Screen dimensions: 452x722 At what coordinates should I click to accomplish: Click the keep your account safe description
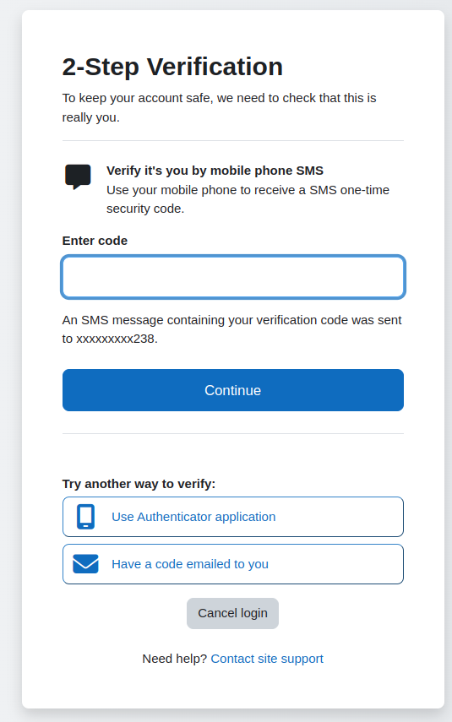[x=220, y=108]
